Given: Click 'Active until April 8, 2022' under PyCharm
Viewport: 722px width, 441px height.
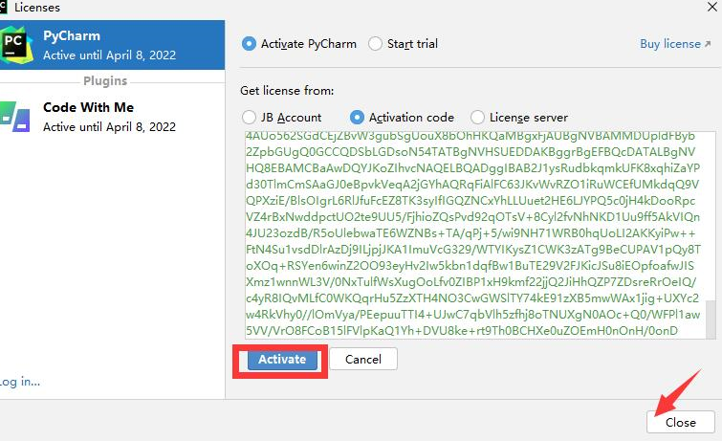Looking at the screenshot, I should 110,55.
